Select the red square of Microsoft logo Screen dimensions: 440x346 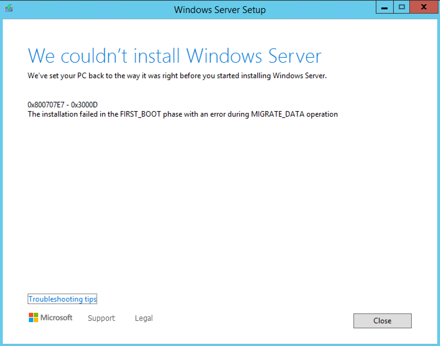coord(31,315)
